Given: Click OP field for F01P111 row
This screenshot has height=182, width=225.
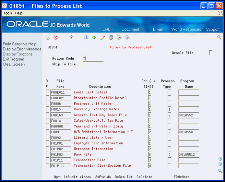Looking at the screenshot, I should pos(47,165).
